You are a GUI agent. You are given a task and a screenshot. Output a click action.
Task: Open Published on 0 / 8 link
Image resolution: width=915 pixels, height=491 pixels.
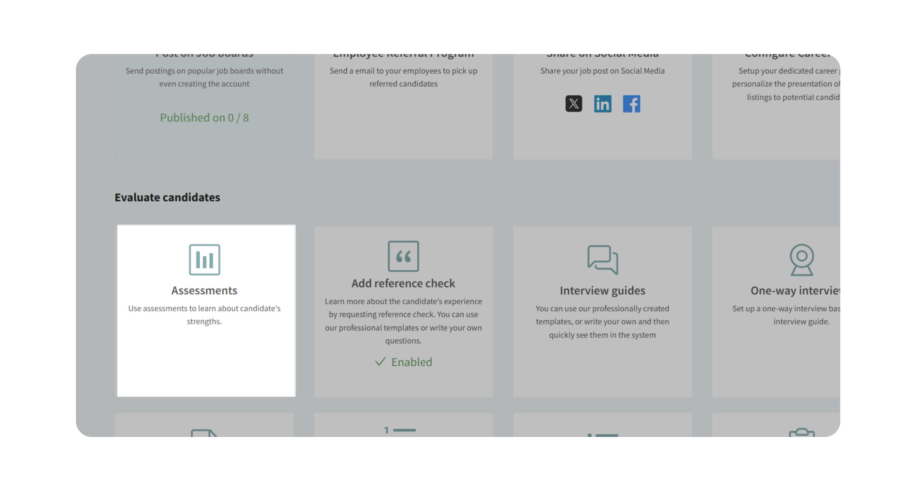(204, 117)
